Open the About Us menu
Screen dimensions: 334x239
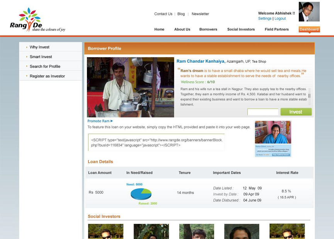tap(182, 29)
